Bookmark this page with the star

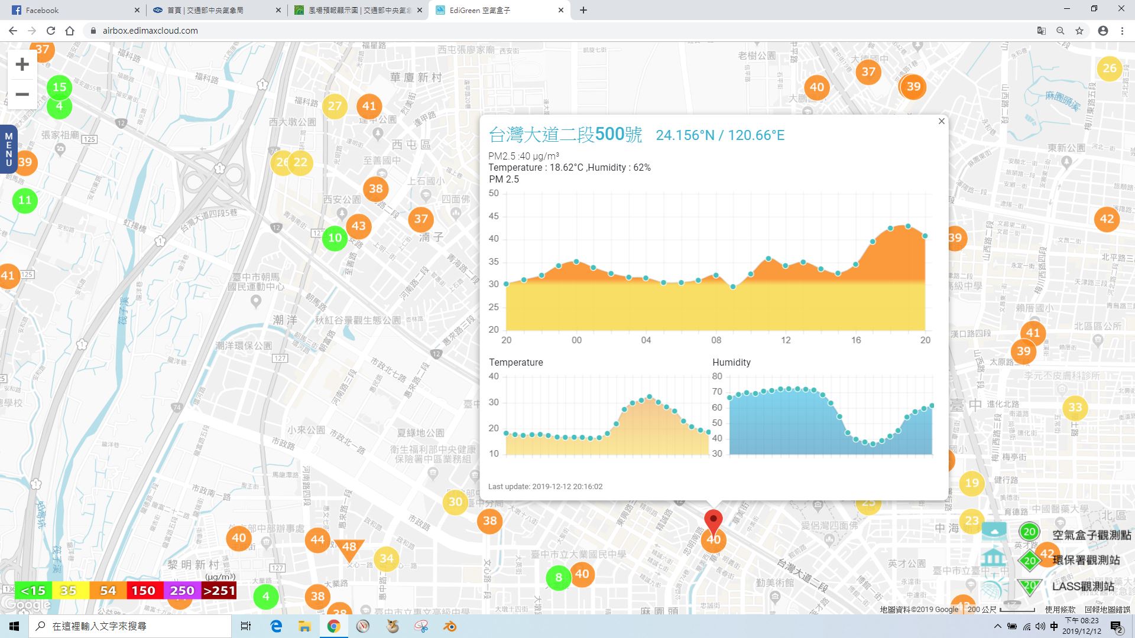1079,31
